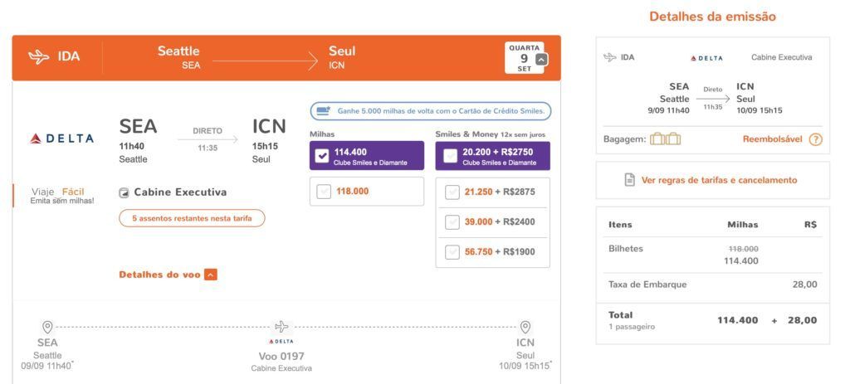Click the Ganhe 5.000 milhas banner
Viewport: 850px width, 384px height.
coord(431,111)
